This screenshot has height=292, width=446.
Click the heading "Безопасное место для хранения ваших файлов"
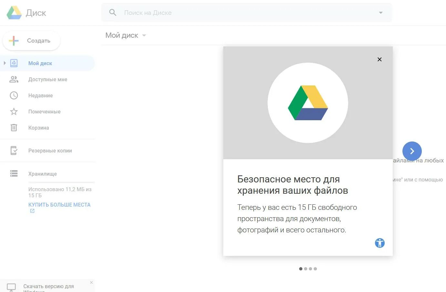(x=293, y=185)
